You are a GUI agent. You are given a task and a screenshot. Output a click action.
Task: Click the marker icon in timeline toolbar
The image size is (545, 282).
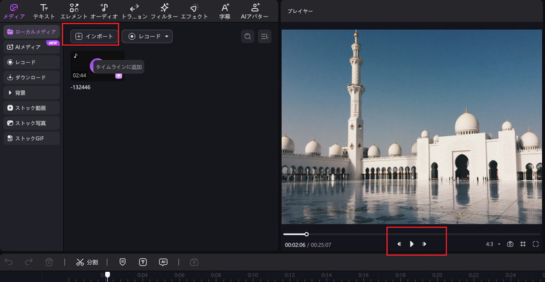[122, 262]
